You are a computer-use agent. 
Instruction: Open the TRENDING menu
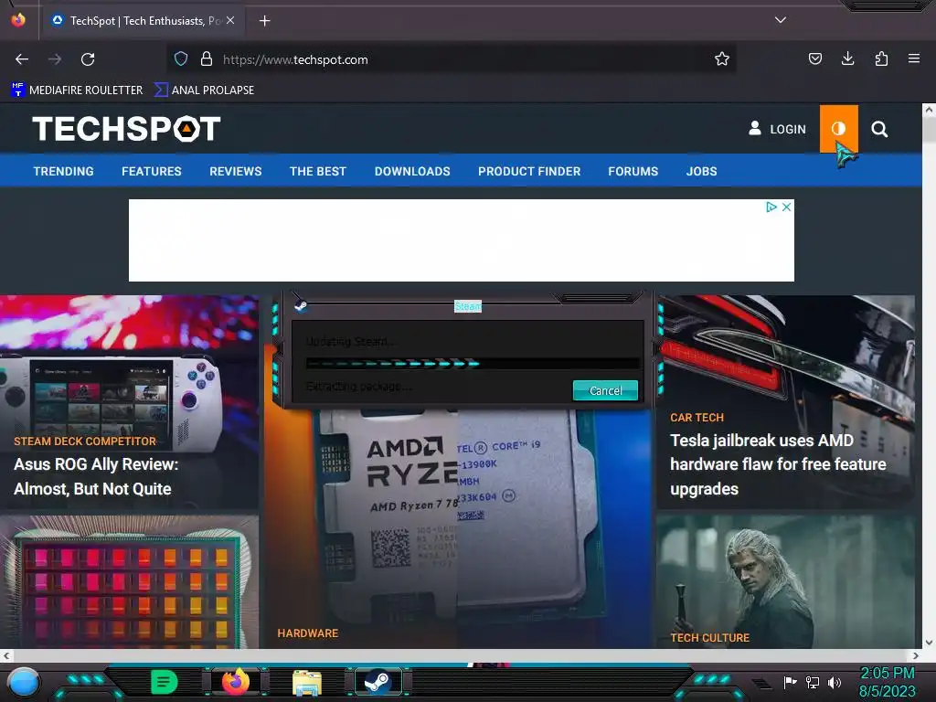pos(63,171)
